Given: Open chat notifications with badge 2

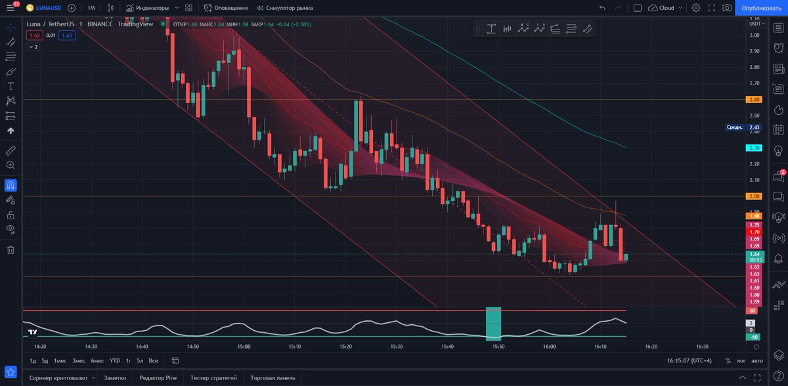Looking at the screenshot, I should click(x=778, y=176).
